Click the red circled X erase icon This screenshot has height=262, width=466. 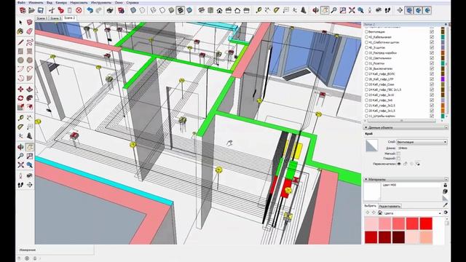[79, 10]
